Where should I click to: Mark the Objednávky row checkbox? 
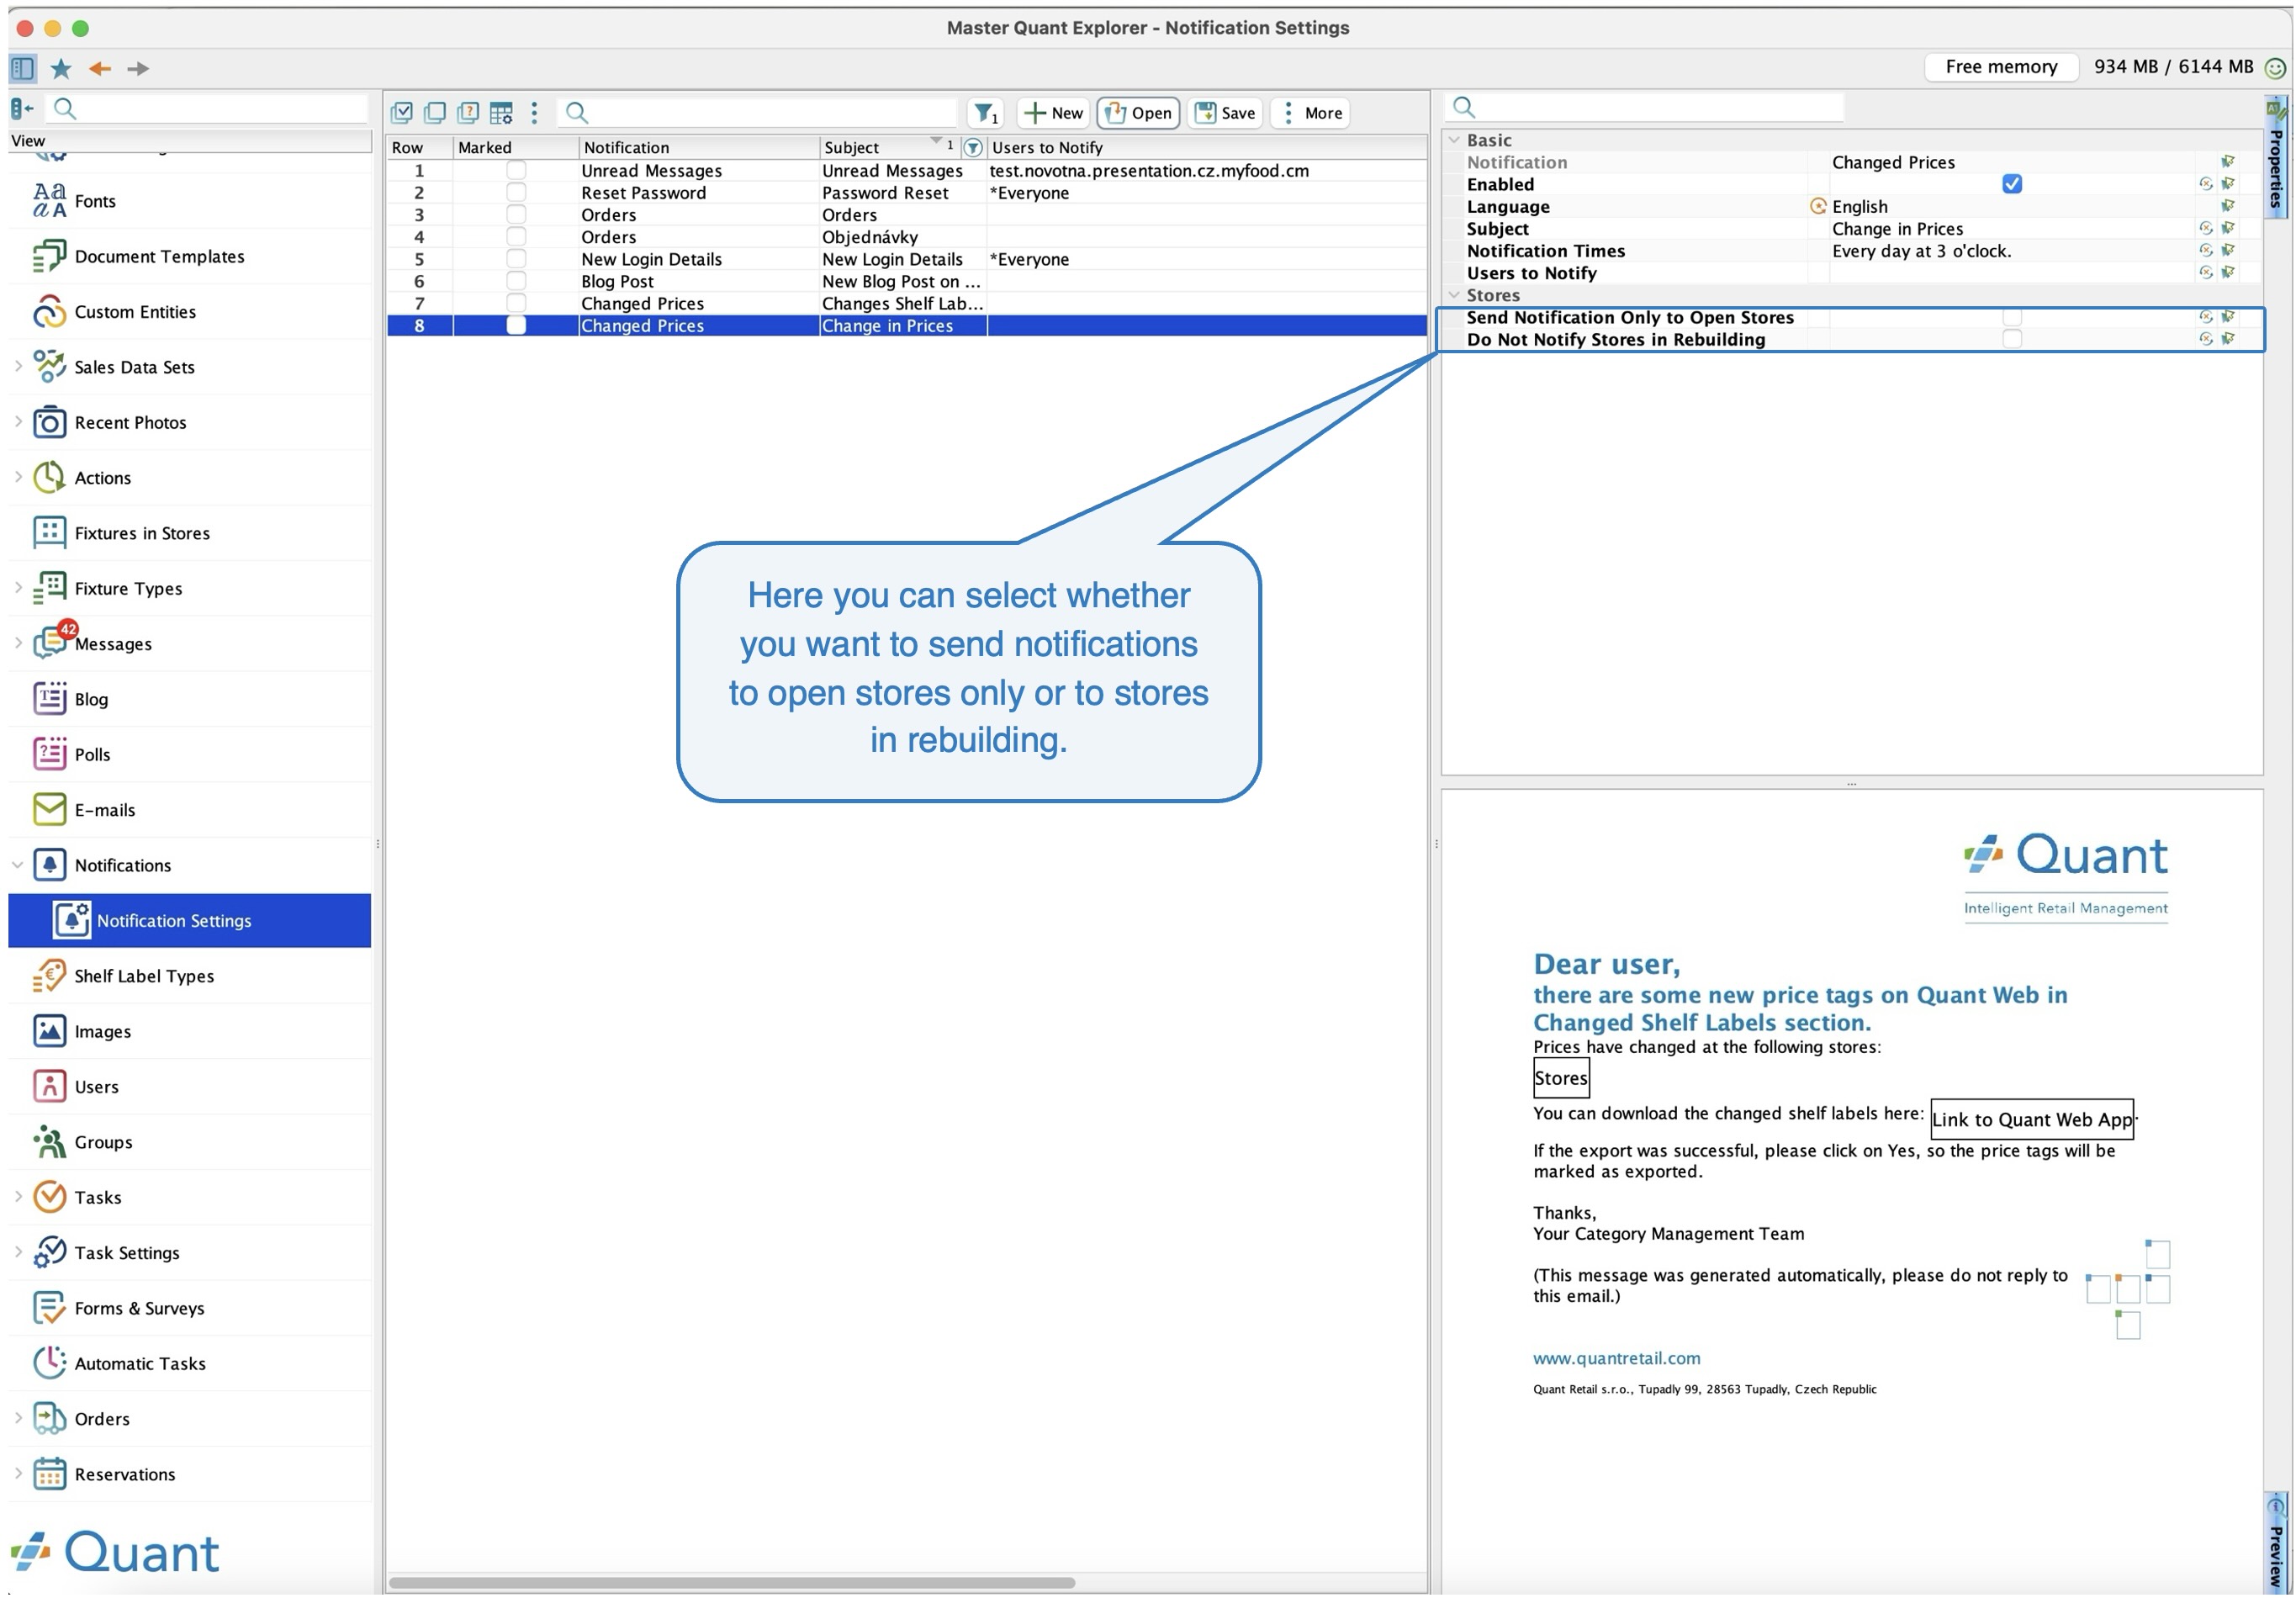coord(516,237)
